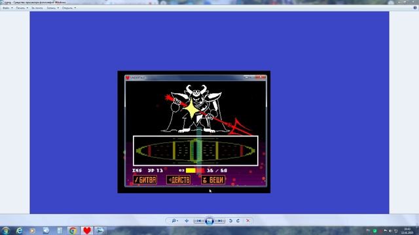Click the ДЕЙСТВ button in the Undertale image
The width and height of the screenshot is (419, 235).
pos(179,180)
